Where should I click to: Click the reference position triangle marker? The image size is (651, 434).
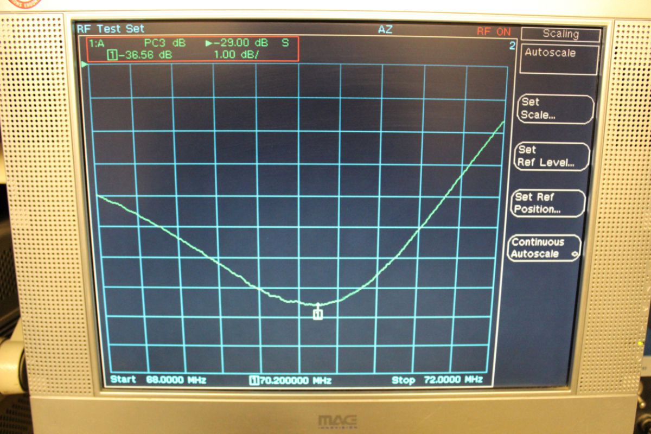coord(84,65)
